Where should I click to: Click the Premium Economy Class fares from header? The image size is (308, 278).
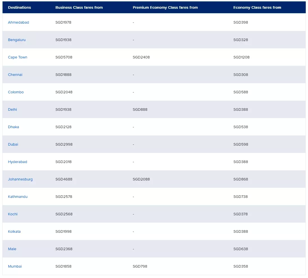click(x=165, y=8)
